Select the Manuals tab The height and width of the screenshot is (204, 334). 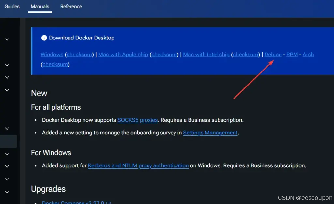[40, 7]
